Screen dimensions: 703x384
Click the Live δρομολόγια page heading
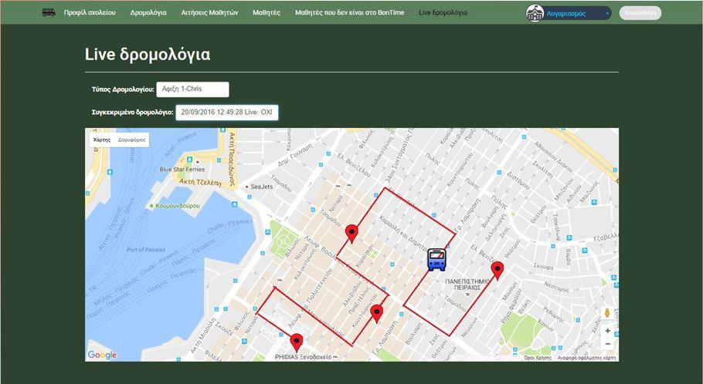click(x=148, y=55)
